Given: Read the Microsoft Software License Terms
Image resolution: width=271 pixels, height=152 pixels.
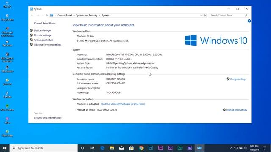Looking at the screenshot, I should [123, 104].
